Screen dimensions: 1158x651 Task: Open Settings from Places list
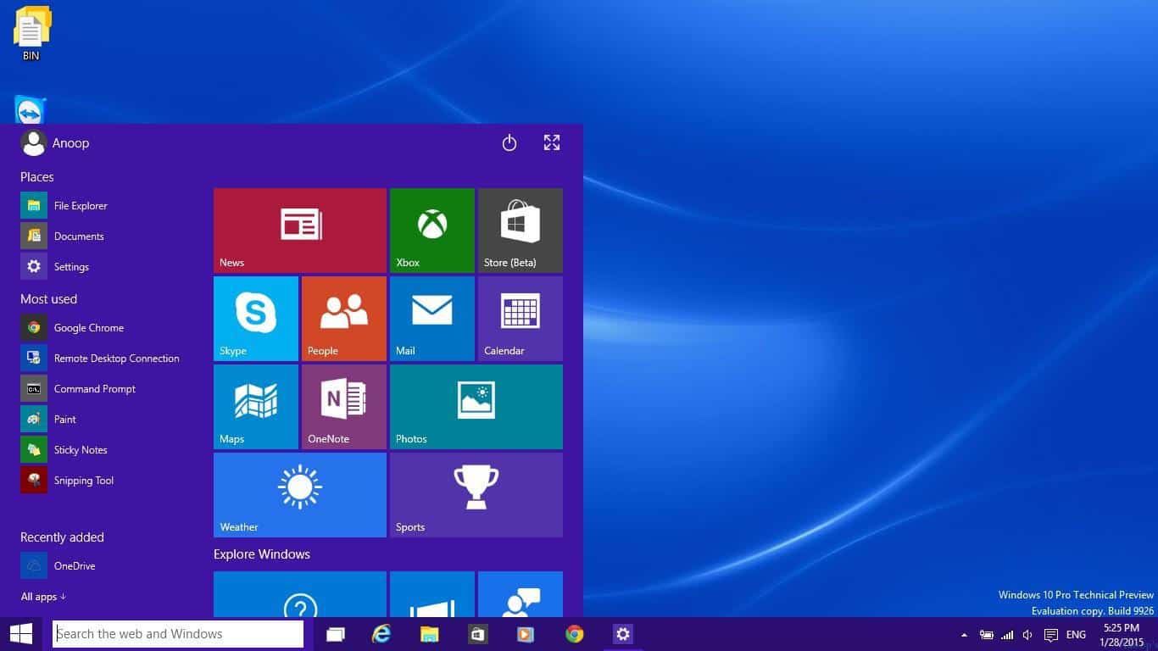tap(55, 266)
